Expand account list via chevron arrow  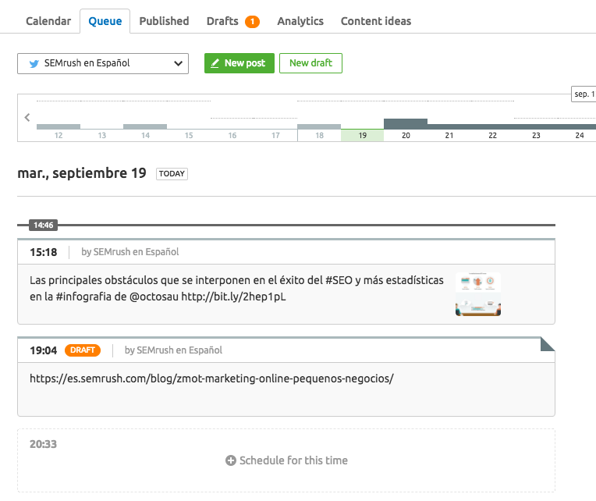tap(179, 63)
